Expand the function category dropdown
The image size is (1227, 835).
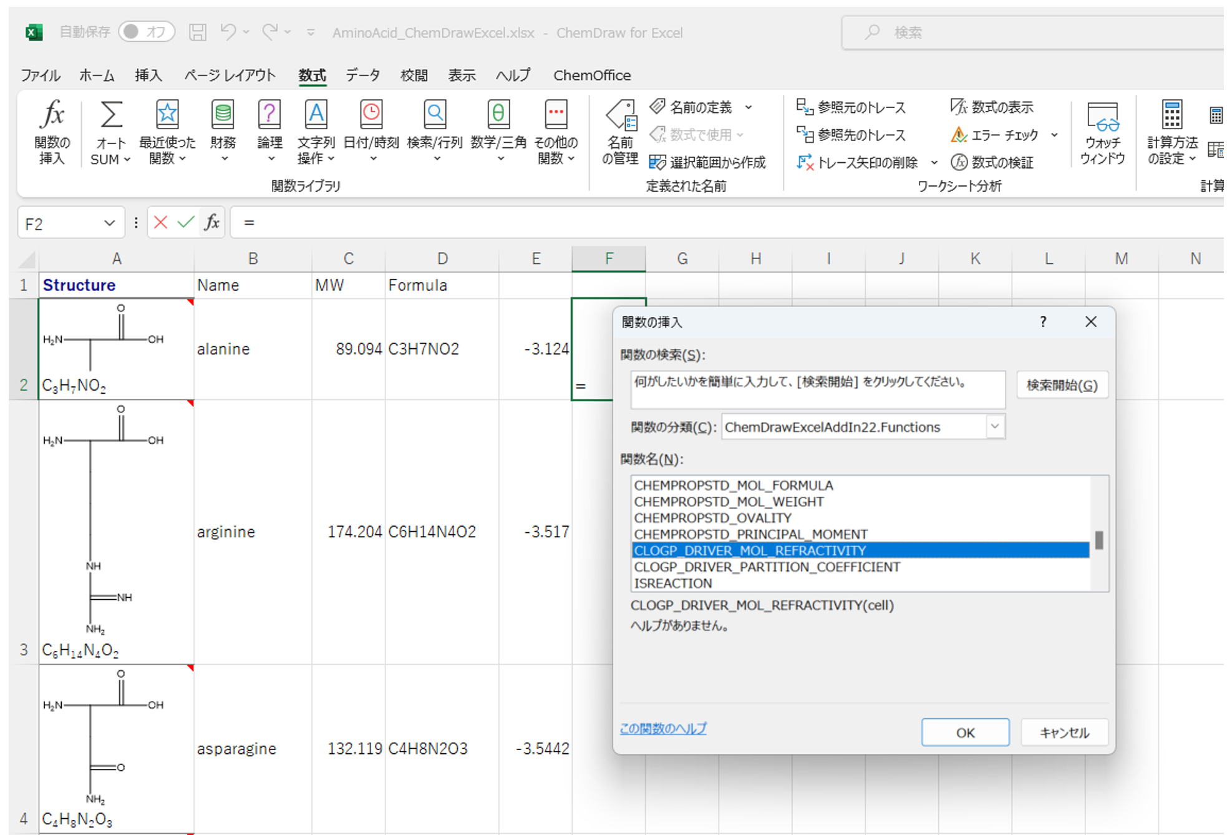click(x=995, y=427)
